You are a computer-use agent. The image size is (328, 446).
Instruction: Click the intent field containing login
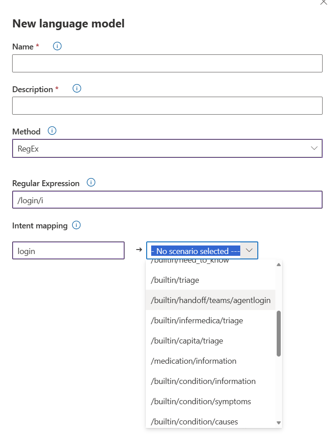point(68,250)
